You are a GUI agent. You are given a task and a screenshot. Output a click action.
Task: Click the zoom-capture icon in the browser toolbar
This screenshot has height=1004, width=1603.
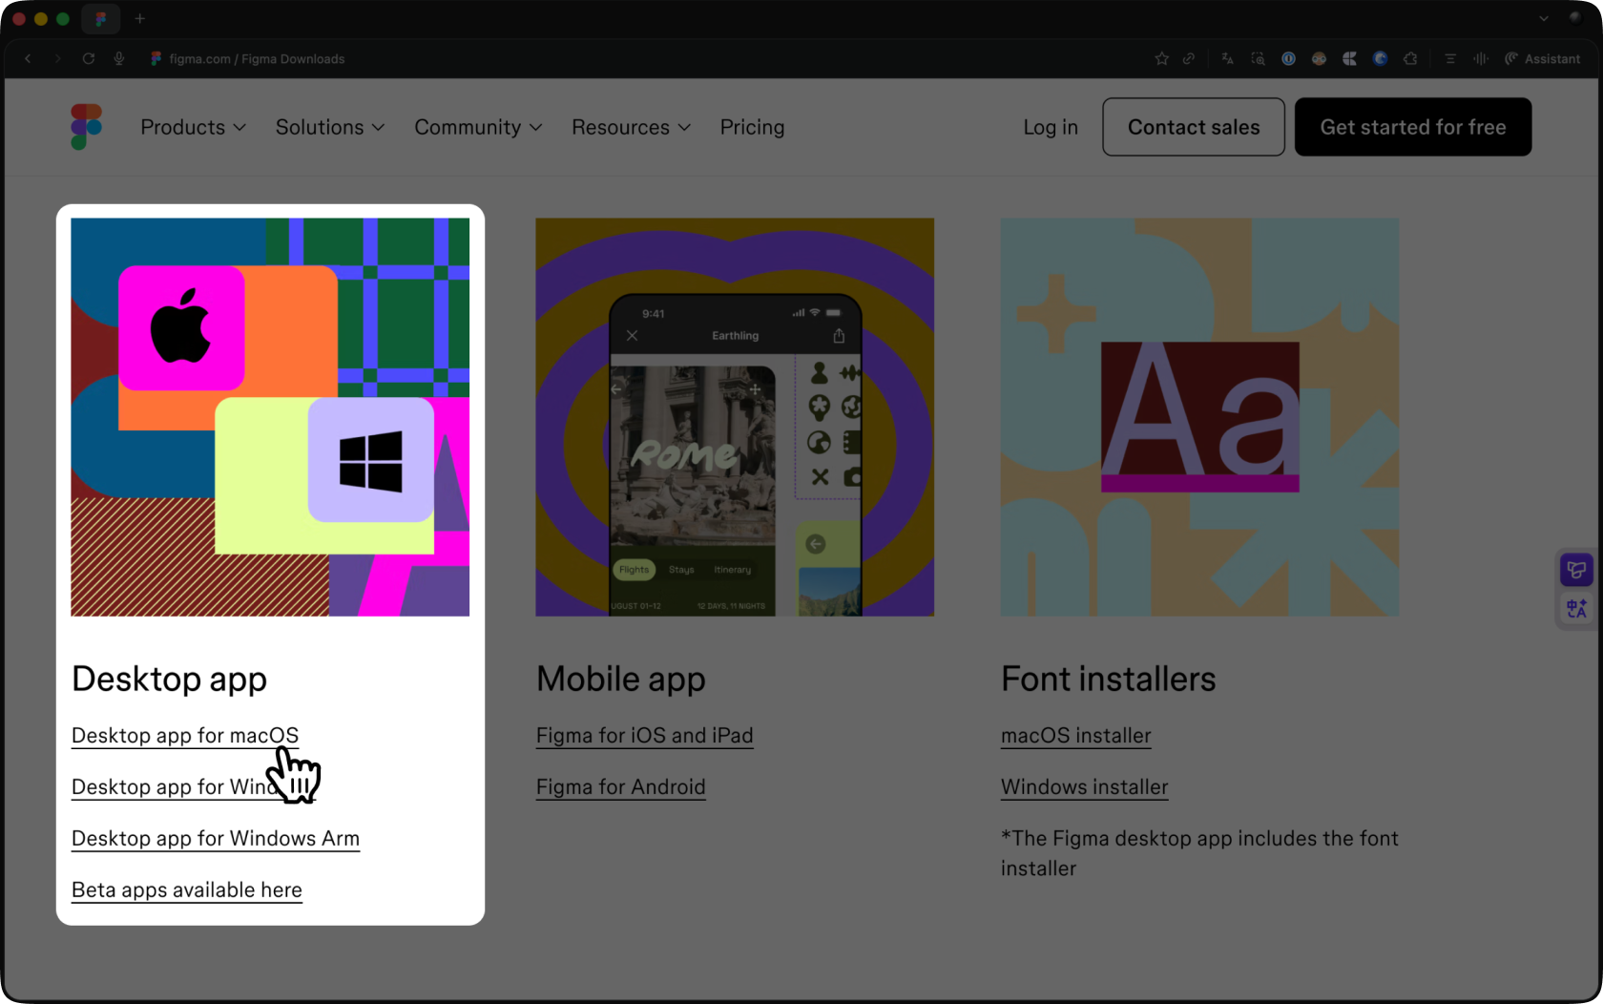click(x=1259, y=59)
